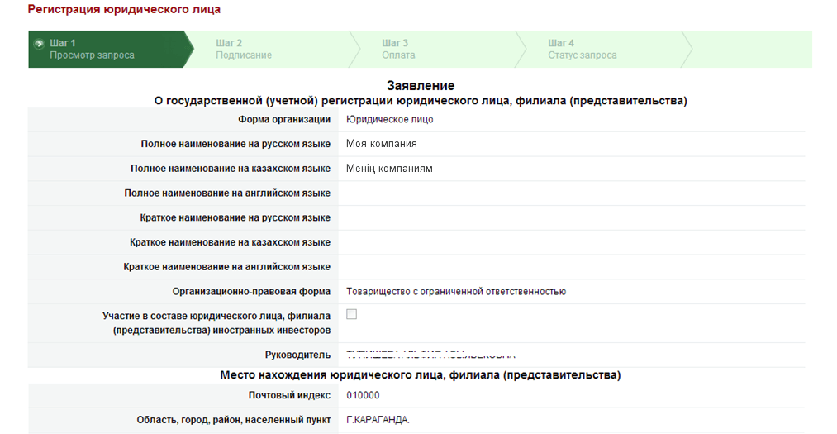The width and height of the screenshot is (837, 434).
Task: Click the circle icon in Шаг 1
Action: [39, 44]
